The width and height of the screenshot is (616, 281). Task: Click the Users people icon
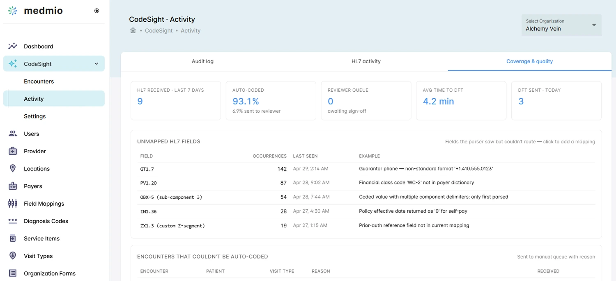[13, 134]
